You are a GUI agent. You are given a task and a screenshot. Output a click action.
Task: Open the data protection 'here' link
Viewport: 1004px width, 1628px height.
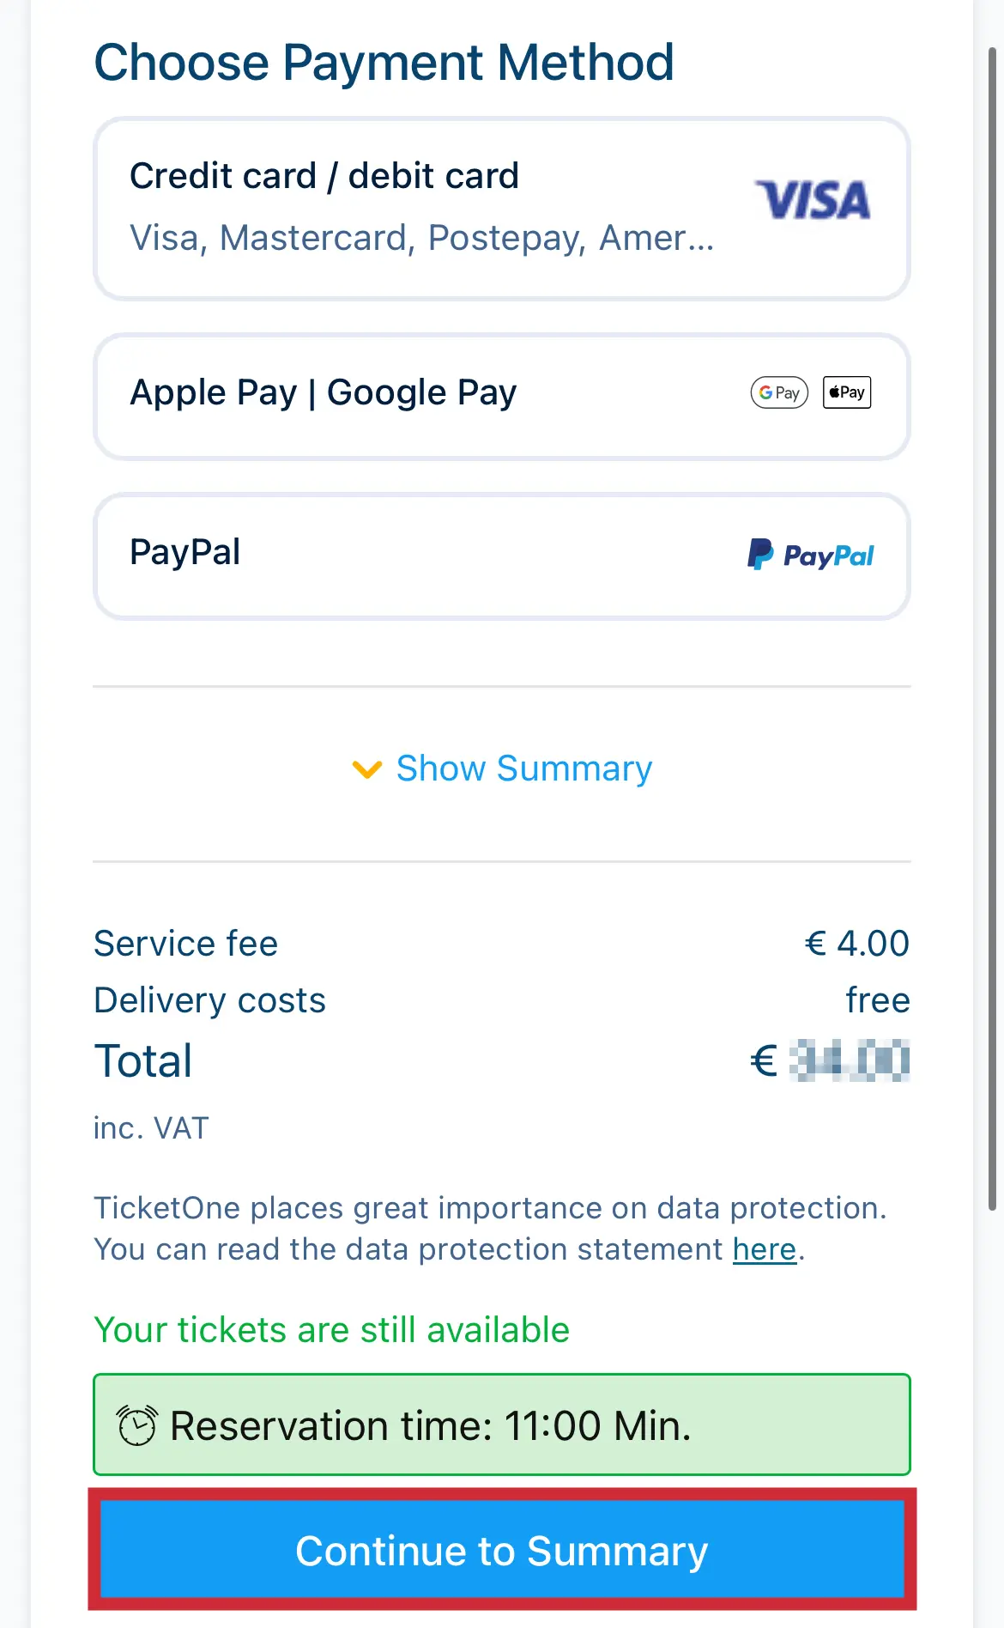point(764,1249)
